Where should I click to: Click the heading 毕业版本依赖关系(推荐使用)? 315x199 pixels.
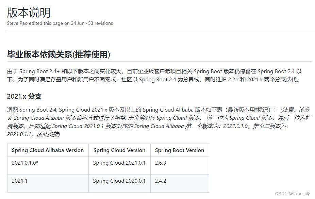[x=59, y=54]
